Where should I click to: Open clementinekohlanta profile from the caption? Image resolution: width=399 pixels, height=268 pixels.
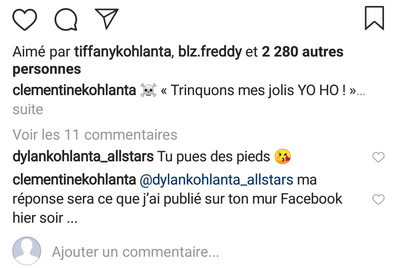pyautogui.click(x=74, y=90)
